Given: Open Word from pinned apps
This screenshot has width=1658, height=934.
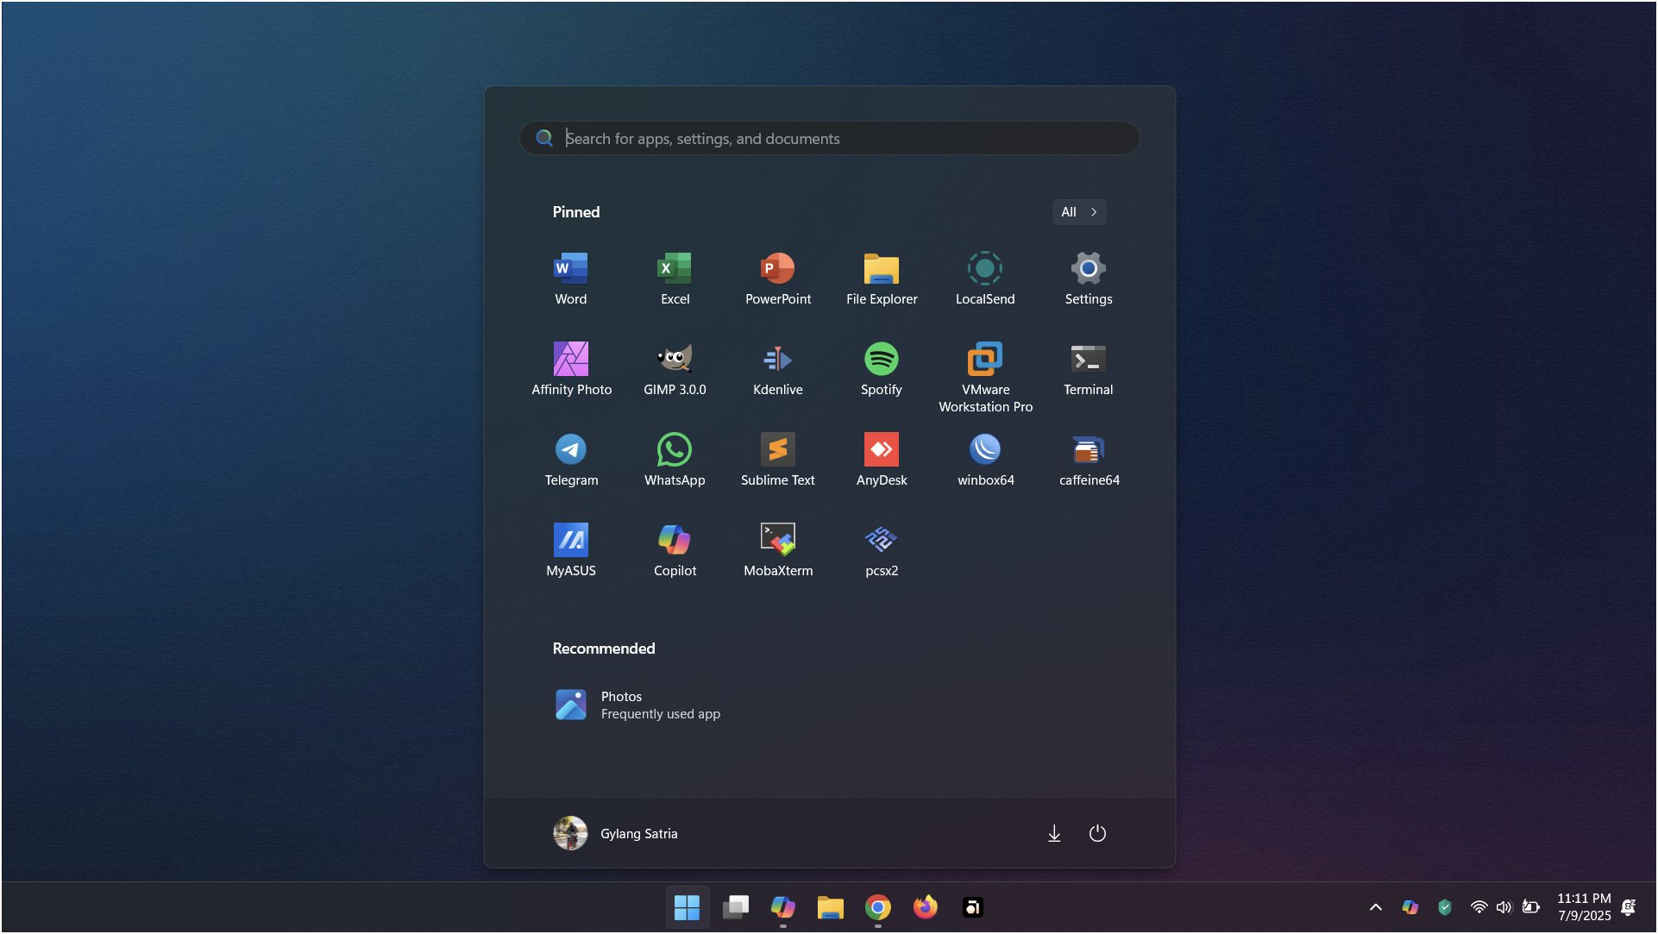Looking at the screenshot, I should pos(571,280).
